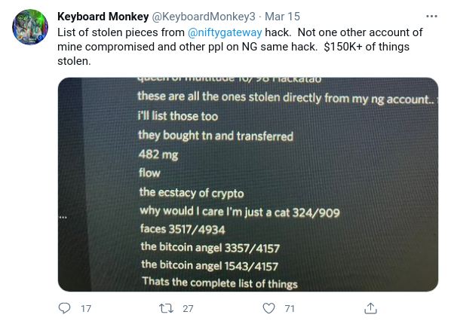Image resolution: width=451 pixels, height=324 pixels.
Task: Follow the @niftygateway mention link
Action: click(225, 32)
